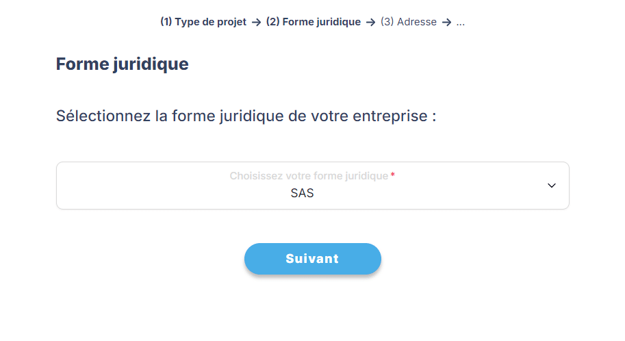
Task: Click the '(1)' step number in breadcrumb
Action: coord(166,22)
